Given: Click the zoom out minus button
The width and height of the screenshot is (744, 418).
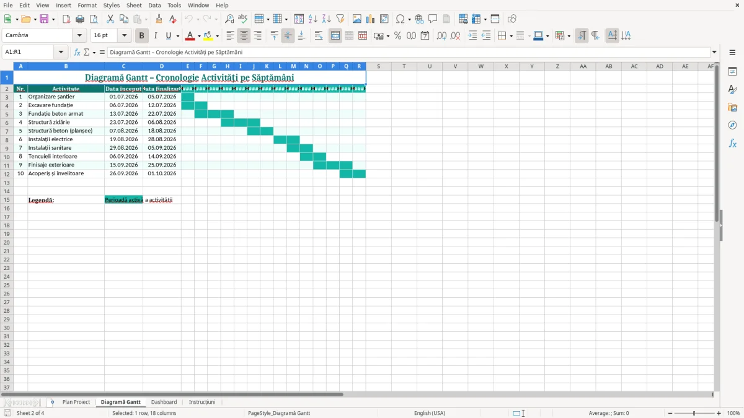Looking at the screenshot, I should coord(670,413).
